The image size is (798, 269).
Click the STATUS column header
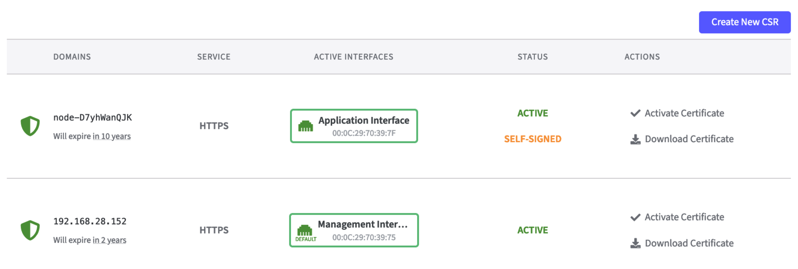click(532, 57)
